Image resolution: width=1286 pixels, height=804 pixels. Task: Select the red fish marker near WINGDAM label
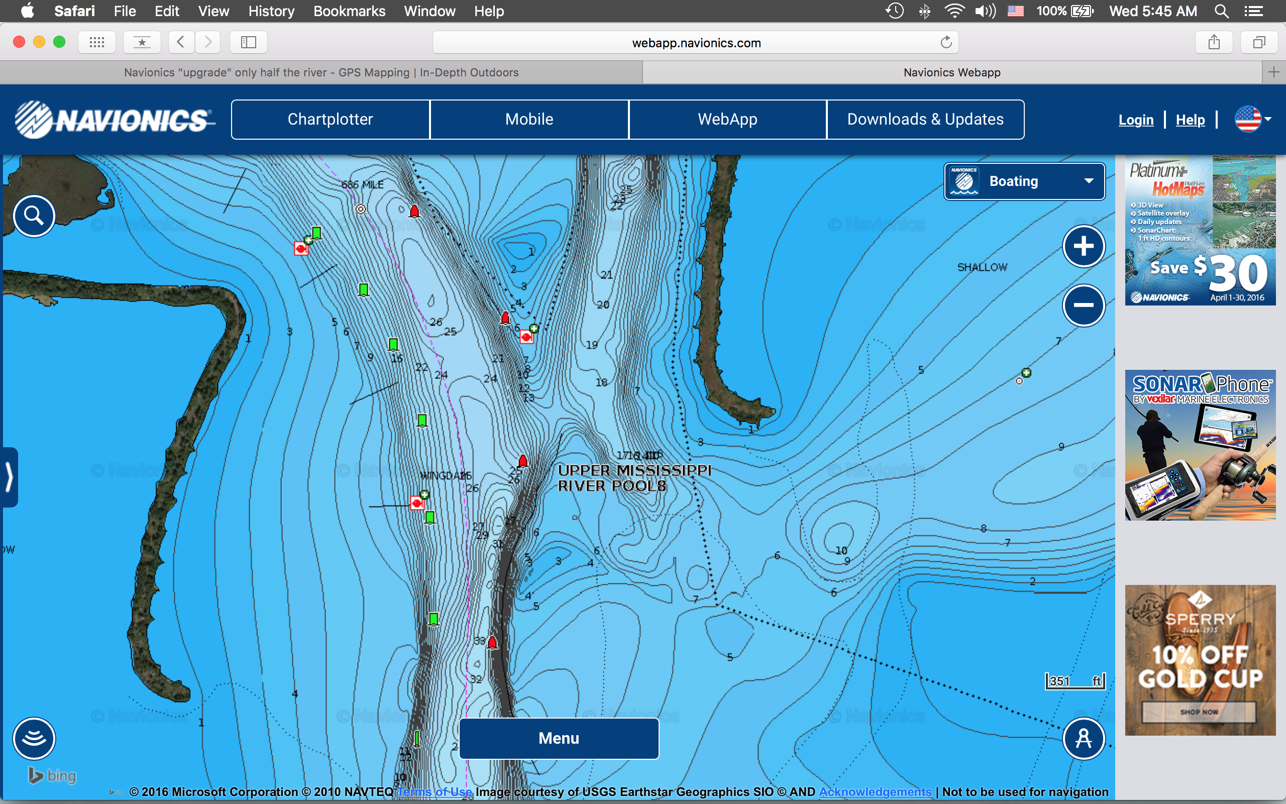coord(417,502)
